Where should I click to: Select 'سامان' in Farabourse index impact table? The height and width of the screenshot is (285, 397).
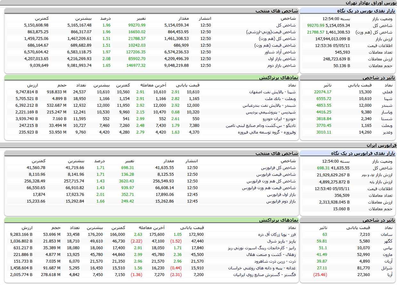[x=386, y=235]
